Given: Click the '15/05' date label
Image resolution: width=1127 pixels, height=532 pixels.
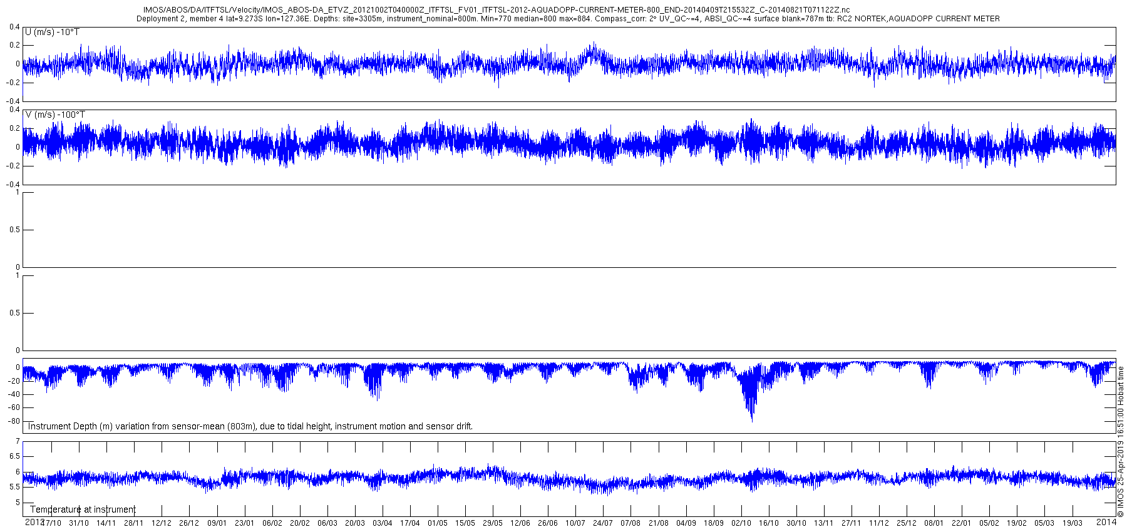Looking at the screenshot, I should click(465, 523).
